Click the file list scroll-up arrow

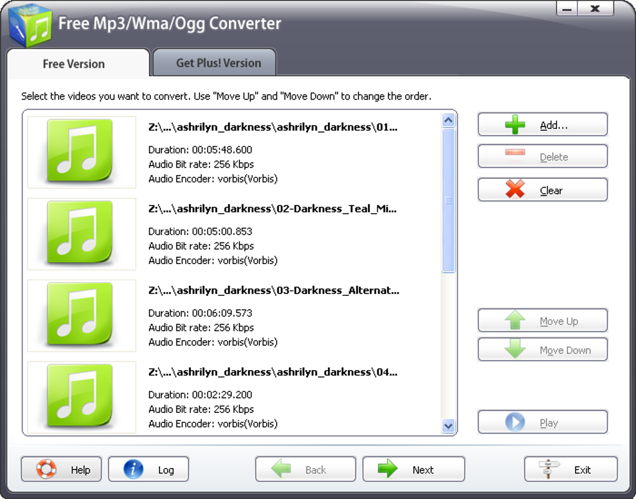coord(448,120)
